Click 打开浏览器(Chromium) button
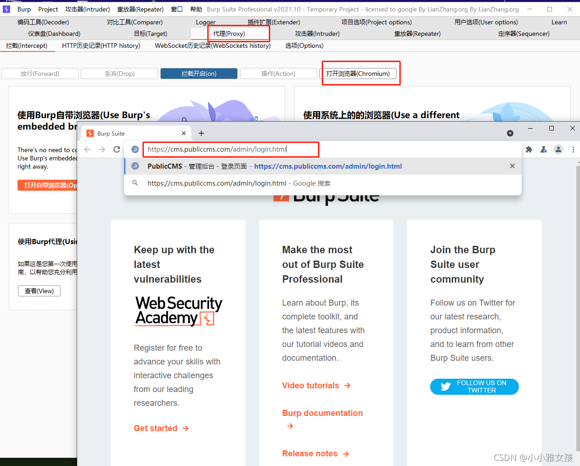Screen dimensions: 580x466 [358, 74]
